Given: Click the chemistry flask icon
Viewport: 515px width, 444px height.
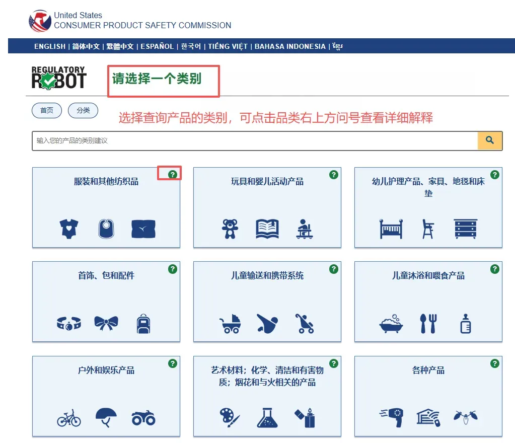Looking at the screenshot, I should 267,418.
